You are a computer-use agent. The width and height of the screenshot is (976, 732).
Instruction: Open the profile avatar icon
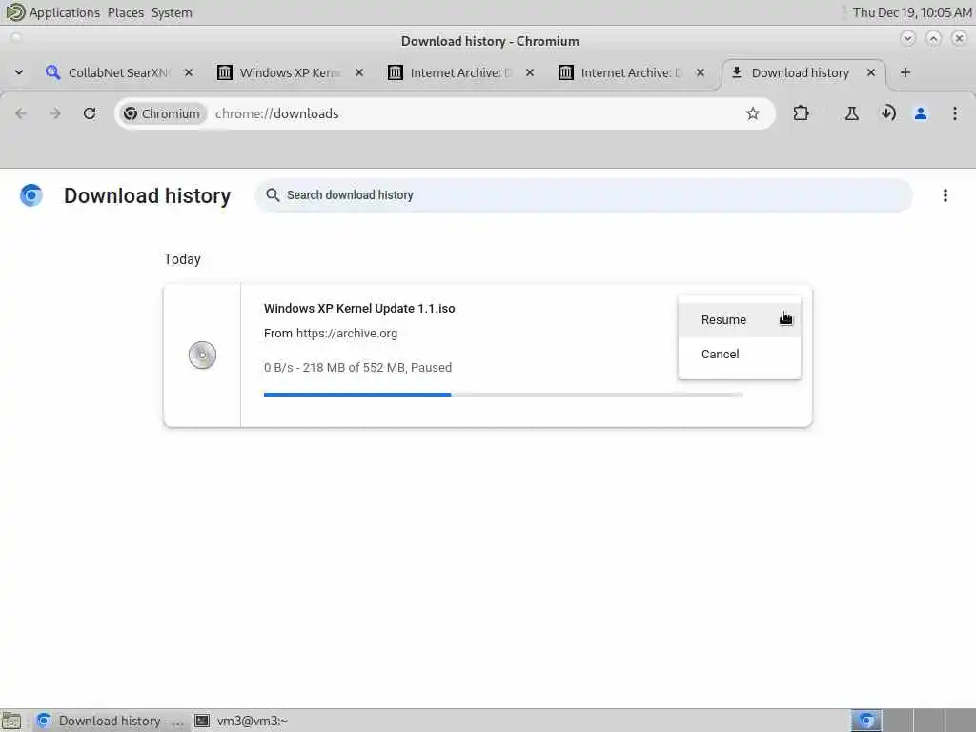click(x=921, y=113)
